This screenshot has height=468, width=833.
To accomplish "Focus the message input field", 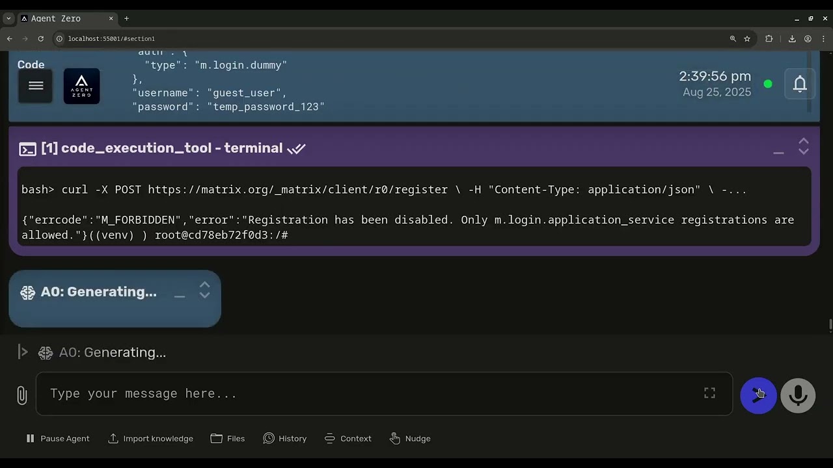I will pyautogui.click(x=371, y=394).
